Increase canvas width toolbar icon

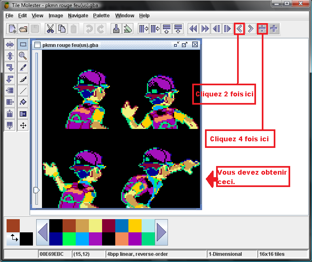(x=155, y=29)
